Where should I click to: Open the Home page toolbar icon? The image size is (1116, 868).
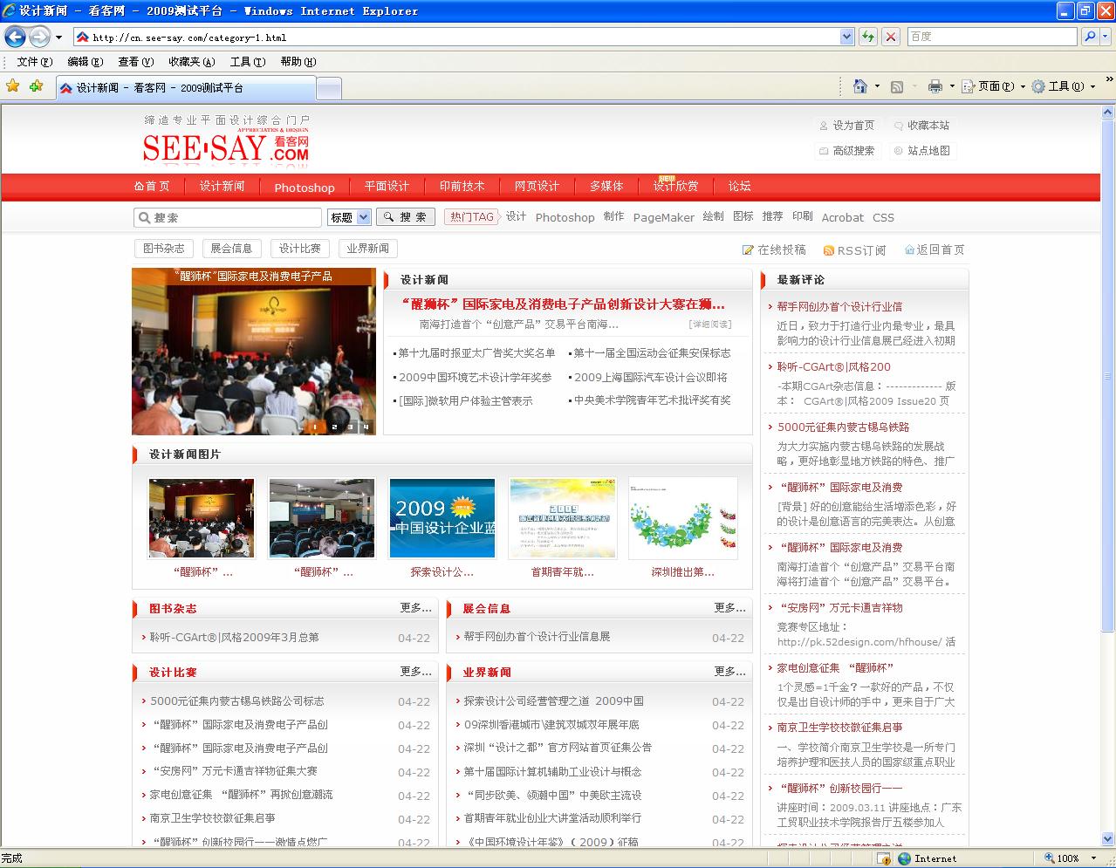click(860, 86)
